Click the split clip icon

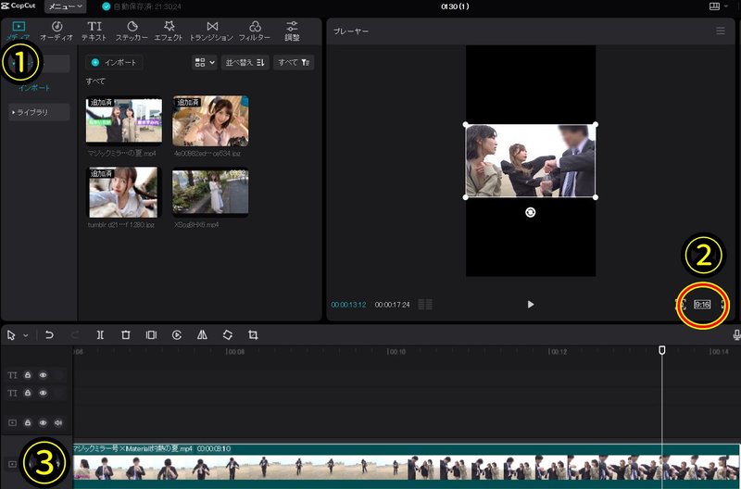(x=100, y=335)
